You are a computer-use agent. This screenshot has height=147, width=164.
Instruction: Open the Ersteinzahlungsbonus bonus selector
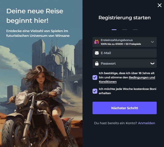coord(125,42)
